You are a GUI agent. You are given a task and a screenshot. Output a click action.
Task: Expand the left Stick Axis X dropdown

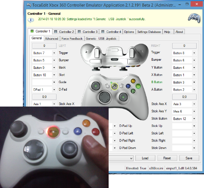pos(54,104)
